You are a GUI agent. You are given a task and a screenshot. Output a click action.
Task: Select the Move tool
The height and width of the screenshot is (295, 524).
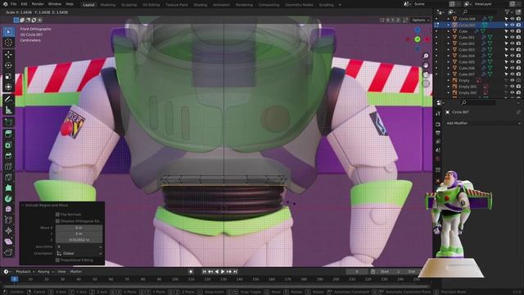click(x=8, y=55)
